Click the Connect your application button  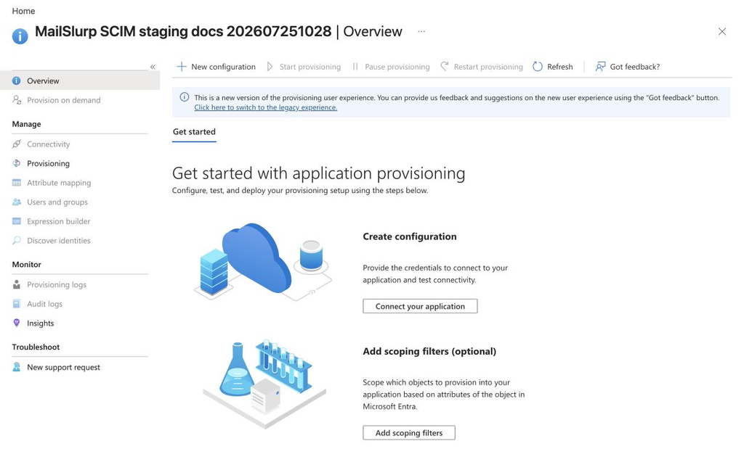420,306
